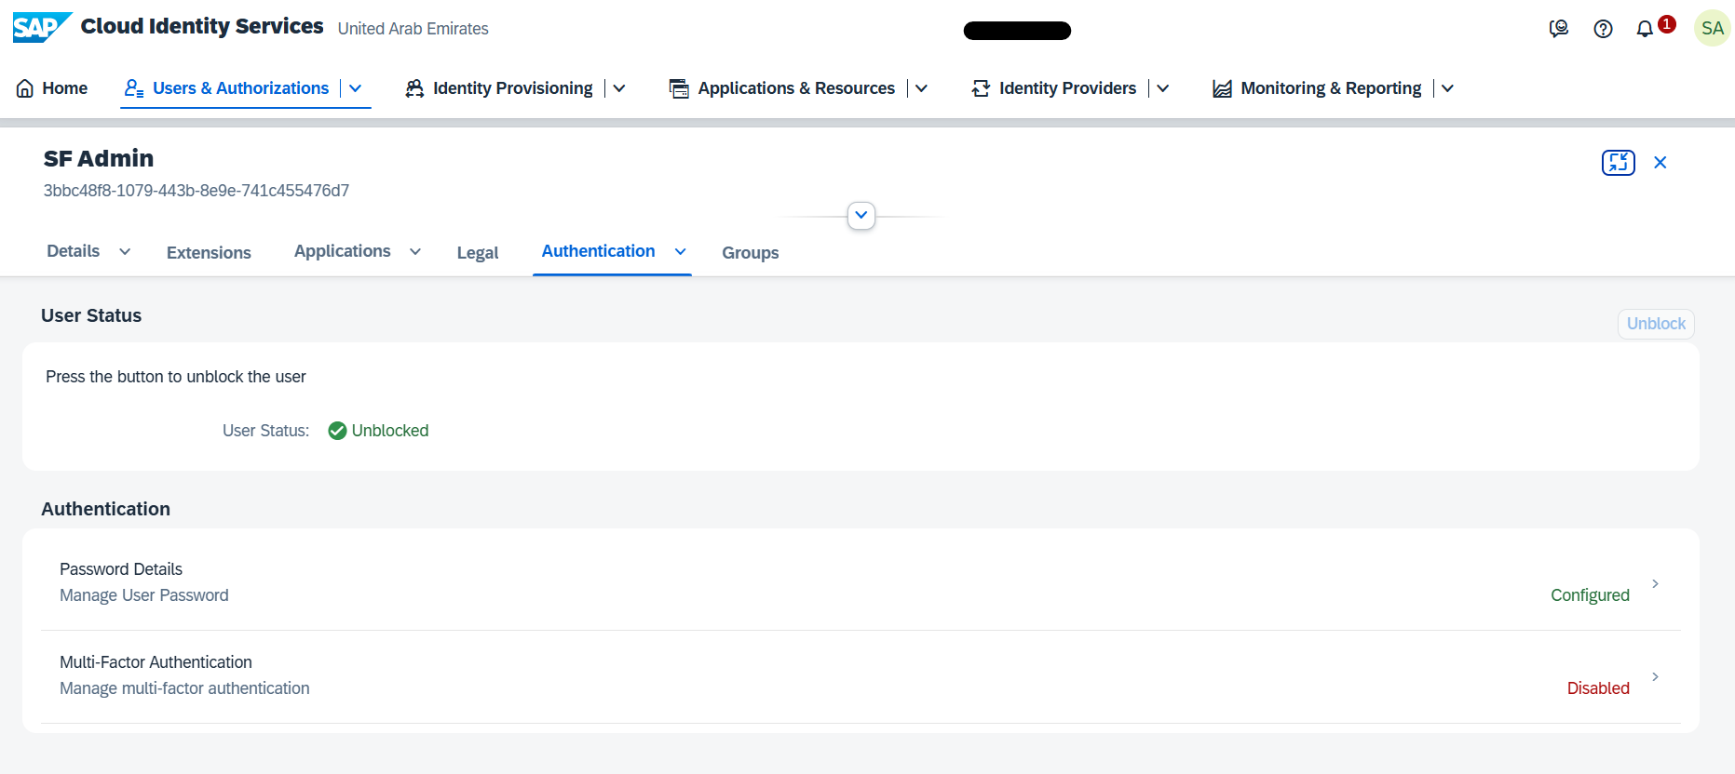This screenshot has height=774, width=1735.
Task: Click the Users & Authorizations person icon
Action: click(x=134, y=88)
